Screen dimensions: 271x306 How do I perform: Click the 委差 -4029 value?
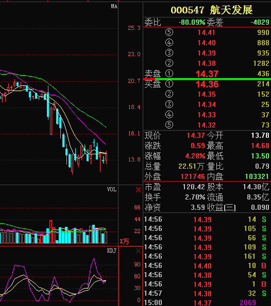(260, 22)
